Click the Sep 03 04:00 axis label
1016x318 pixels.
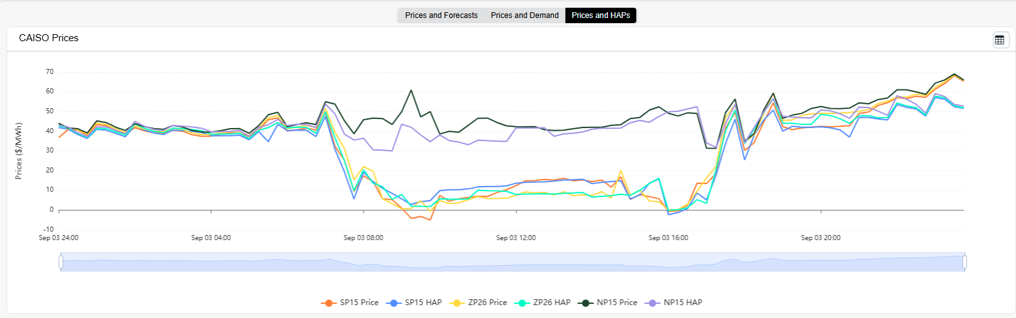tap(211, 238)
